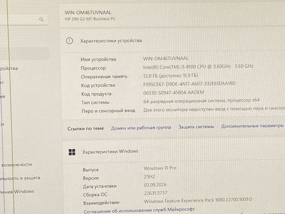The height and width of the screenshot is (214, 285).
Task: Click the Процессор label
Action: tap(93, 68)
